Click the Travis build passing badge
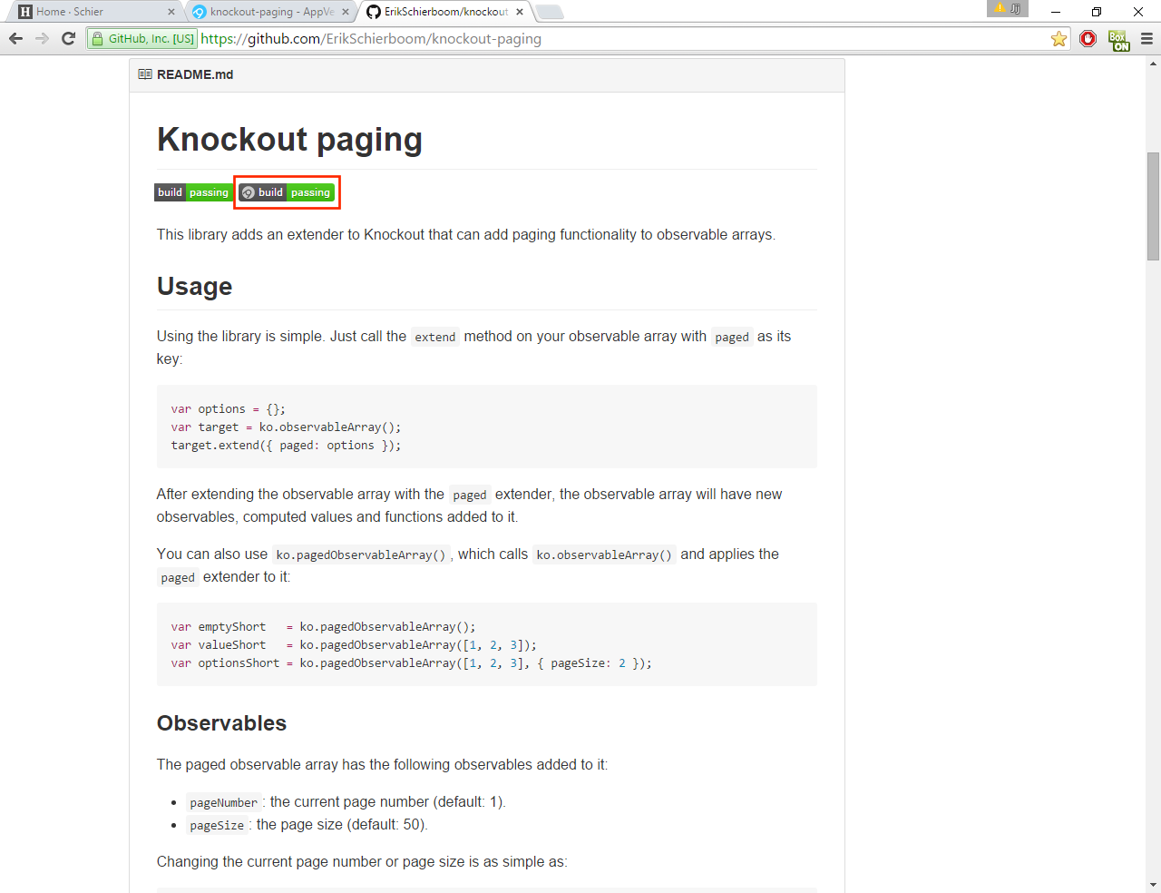 (193, 192)
